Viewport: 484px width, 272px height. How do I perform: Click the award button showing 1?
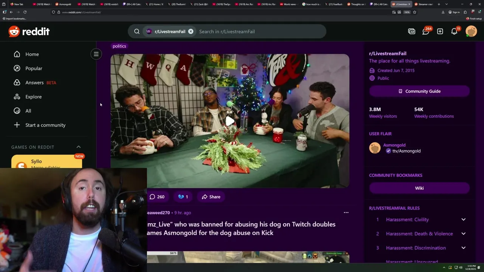coord(183,197)
